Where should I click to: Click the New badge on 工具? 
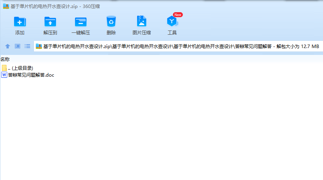pos(178,15)
